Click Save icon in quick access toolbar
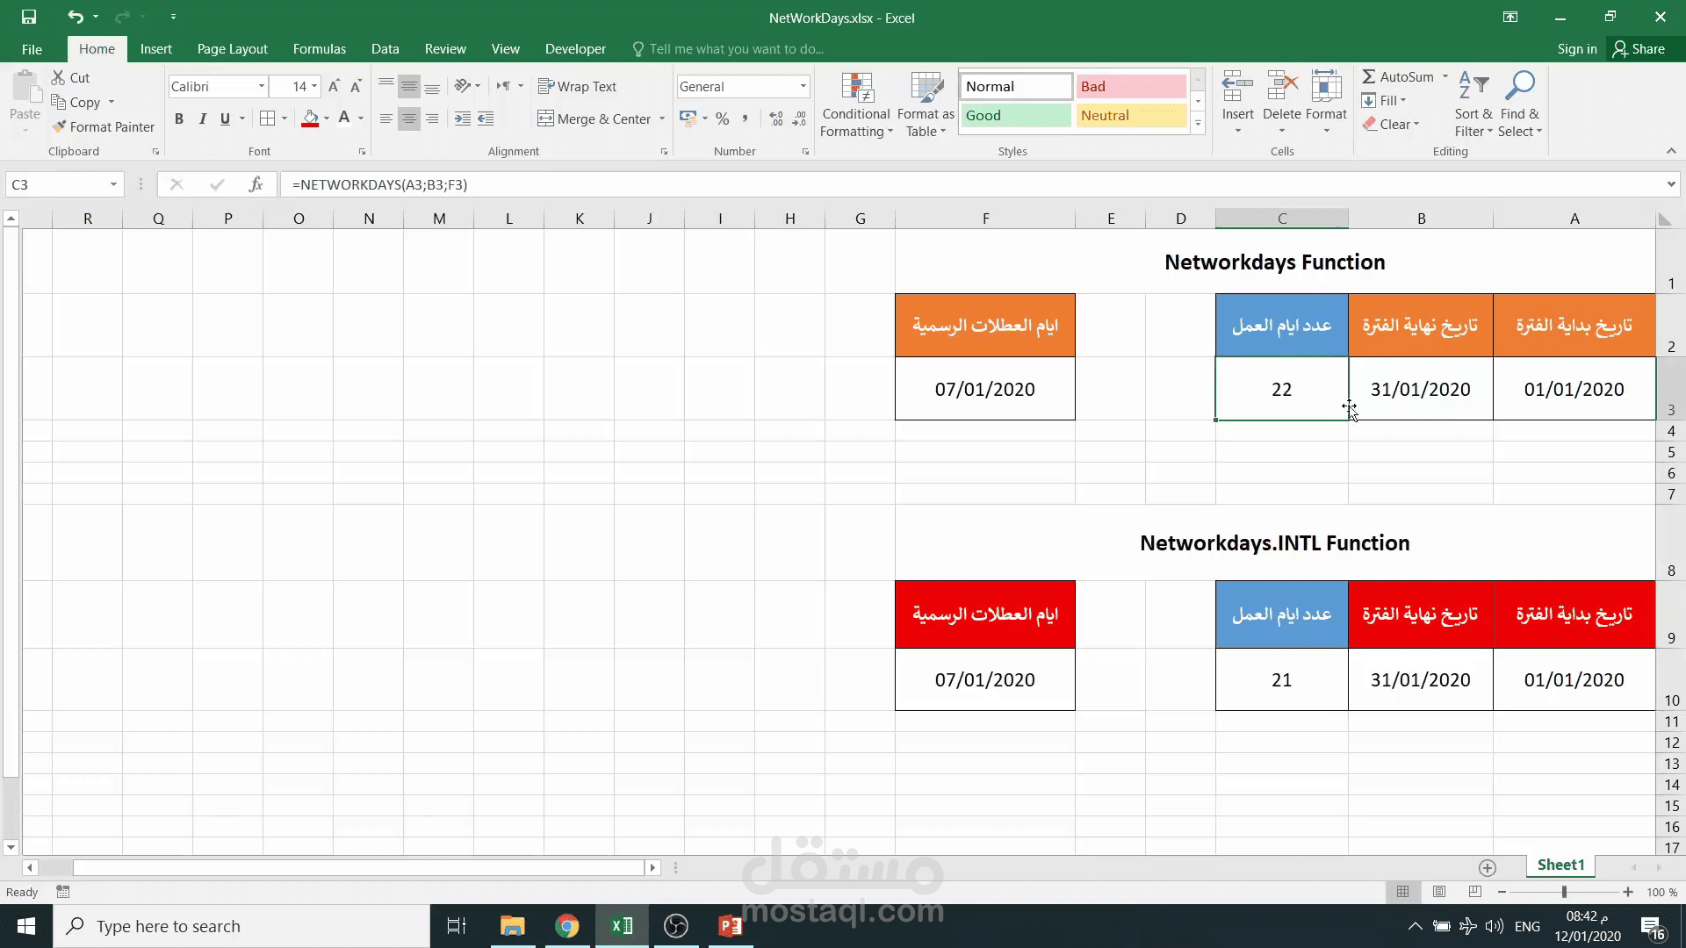This screenshot has width=1686, height=948. tap(29, 17)
